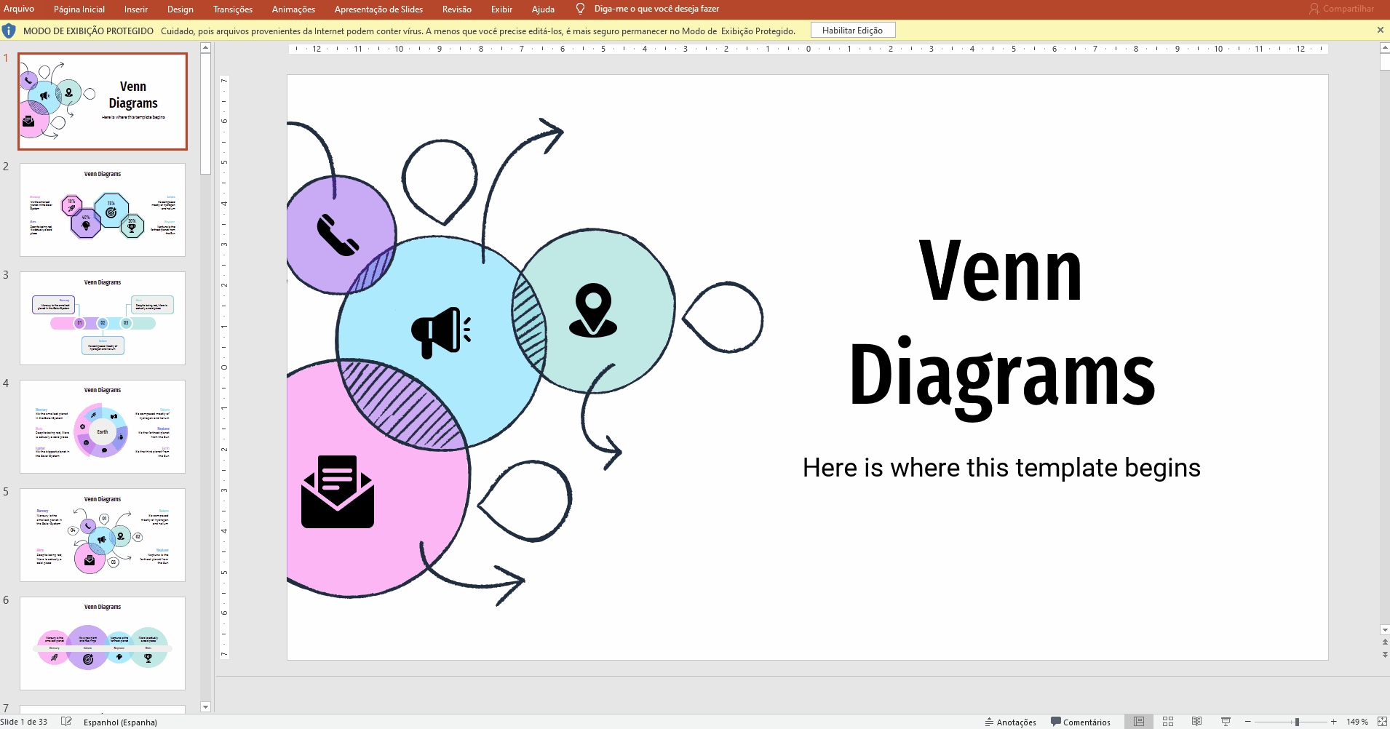Fit slide to current window

coord(1382,722)
